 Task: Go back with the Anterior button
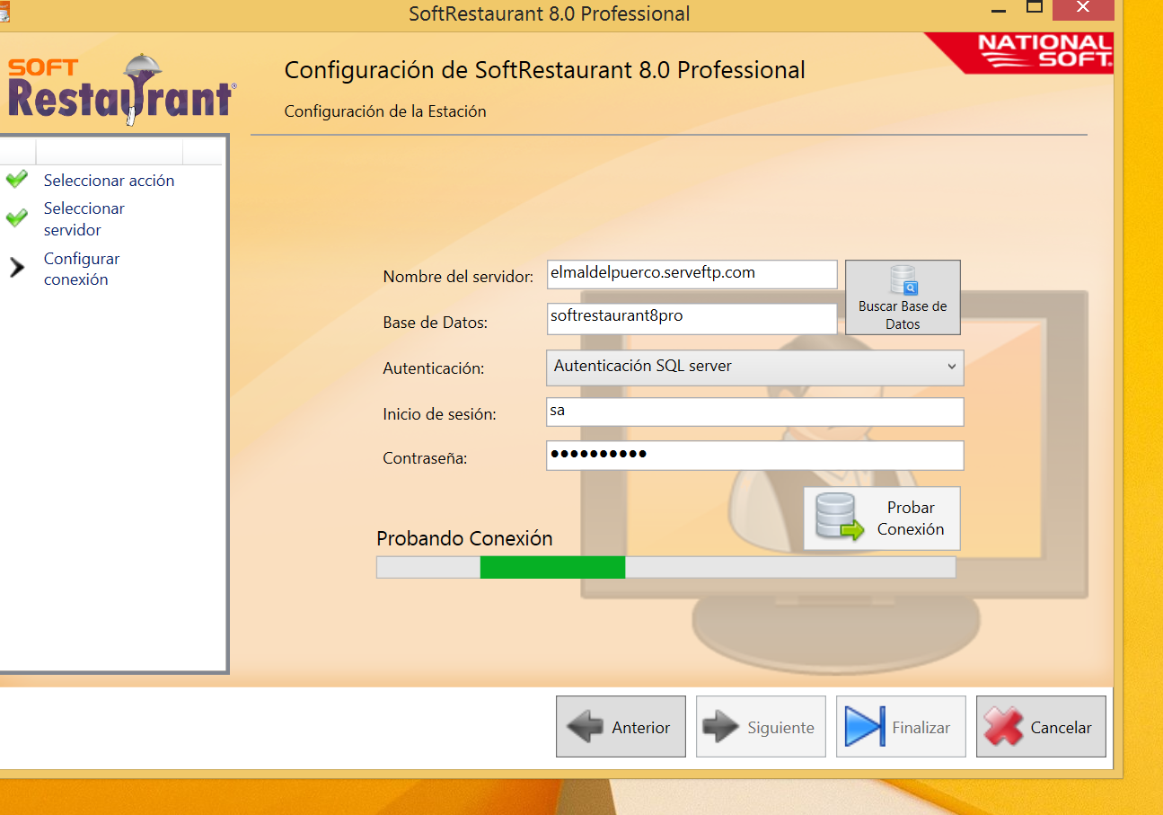(x=621, y=727)
